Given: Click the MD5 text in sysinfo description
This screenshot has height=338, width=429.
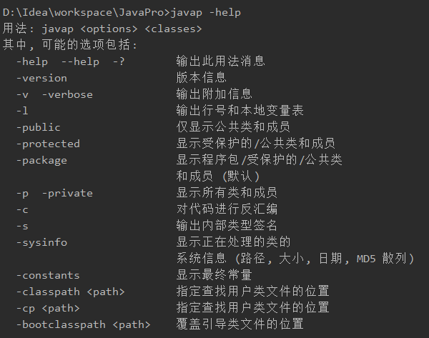Looking at the screenshot, I should click(x=366, y=259).
